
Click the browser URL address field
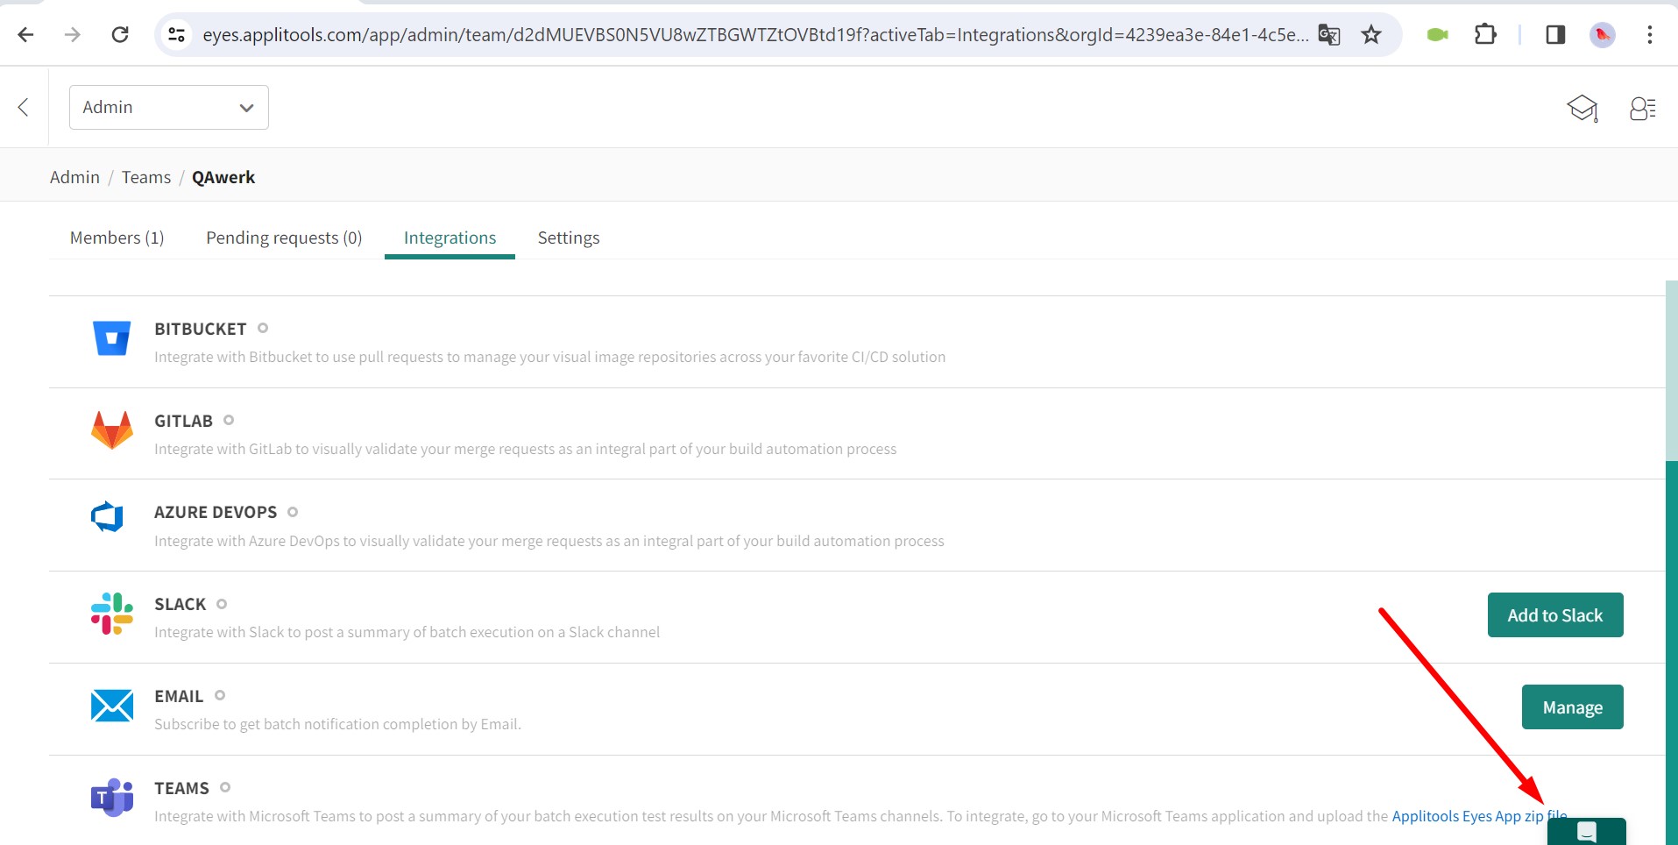[754, 34]
